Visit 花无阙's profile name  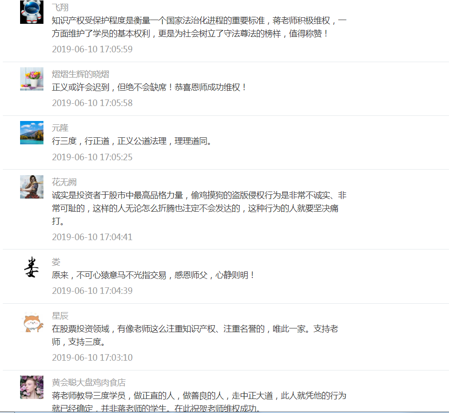[64, 182]
